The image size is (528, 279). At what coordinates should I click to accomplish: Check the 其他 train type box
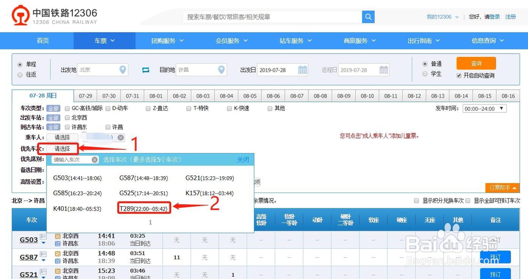click(270, 108)
